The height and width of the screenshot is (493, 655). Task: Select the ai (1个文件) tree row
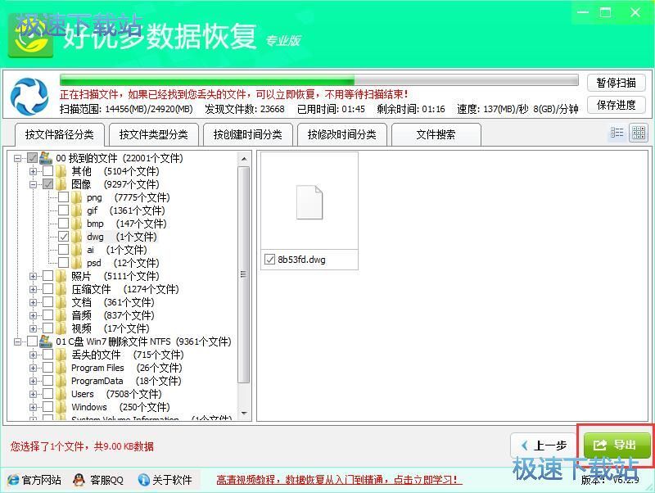(116, 250)
